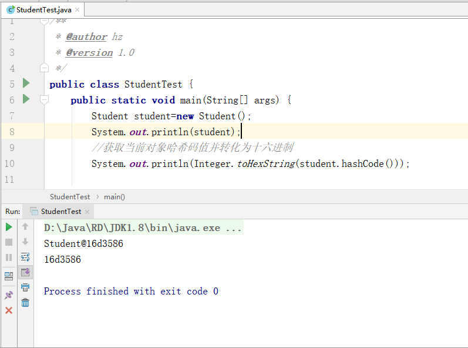Move up the stack trace
This screenshot has width=468, height=348.
click(x=25, y=227)
